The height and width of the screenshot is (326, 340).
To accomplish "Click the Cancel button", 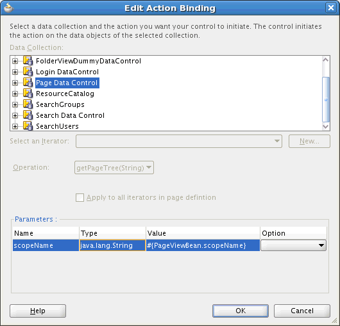I will click(x=302, y=311).
